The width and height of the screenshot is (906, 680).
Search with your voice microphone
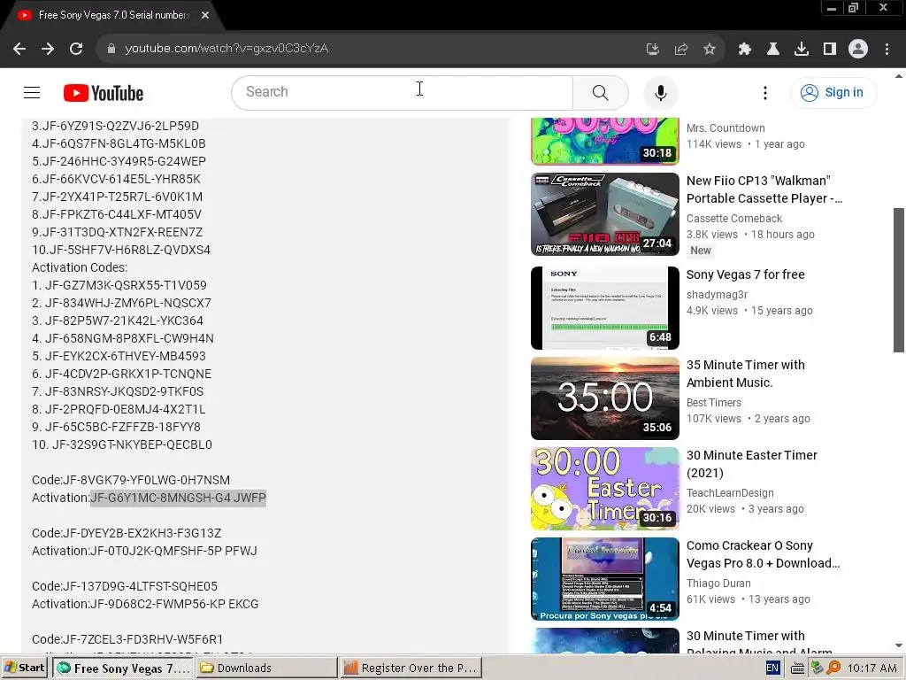coord(660,92)
